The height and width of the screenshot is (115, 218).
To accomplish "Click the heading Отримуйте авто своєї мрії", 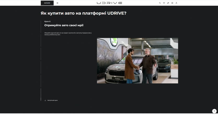I will pyautogui.click(x=64, y=25).
